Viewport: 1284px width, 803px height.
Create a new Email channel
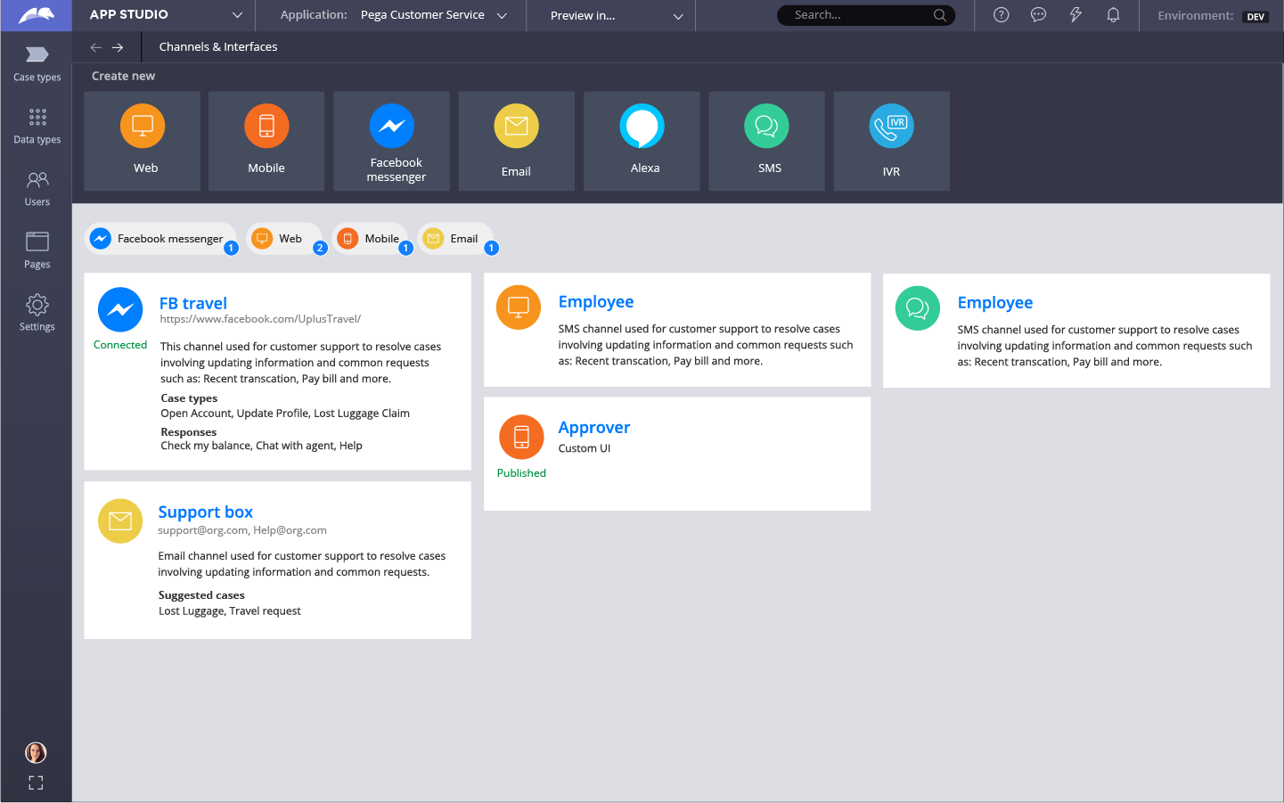(x=516, y=141)
